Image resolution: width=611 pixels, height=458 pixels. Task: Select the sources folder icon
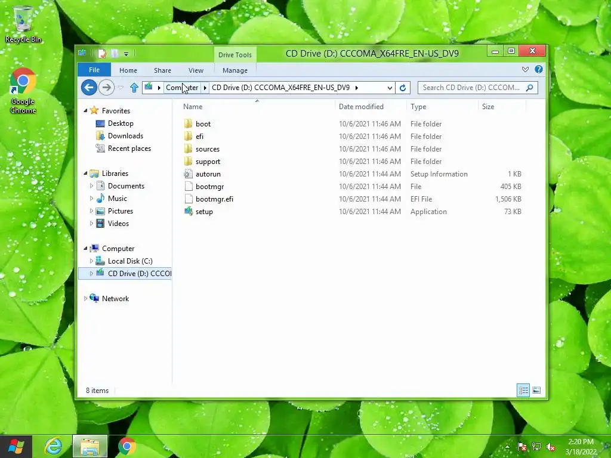pos(188,148)
